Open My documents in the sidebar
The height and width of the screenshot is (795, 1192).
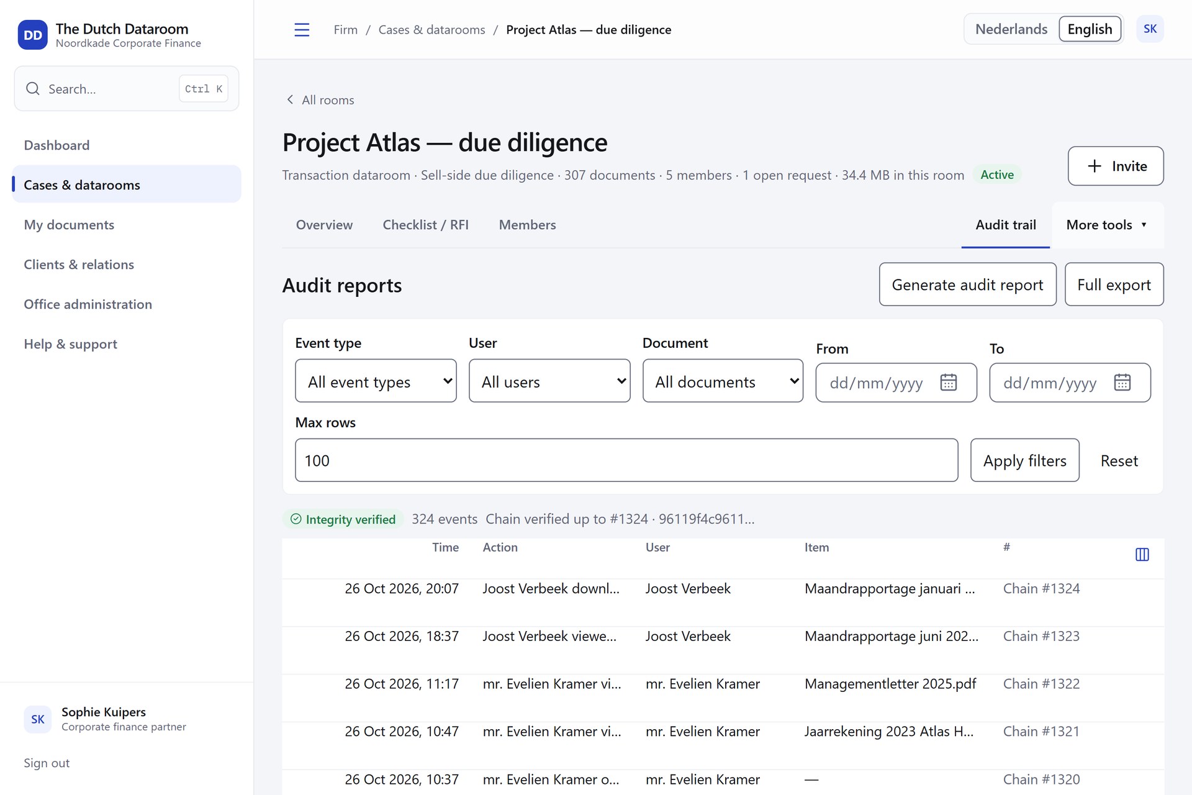(x=127, y=225)
